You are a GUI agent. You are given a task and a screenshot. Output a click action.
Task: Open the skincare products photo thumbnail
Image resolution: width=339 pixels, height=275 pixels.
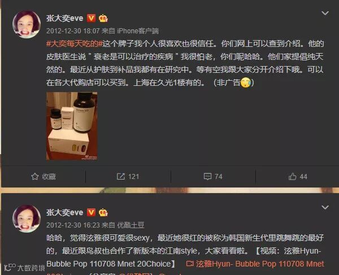coord(72,126)
